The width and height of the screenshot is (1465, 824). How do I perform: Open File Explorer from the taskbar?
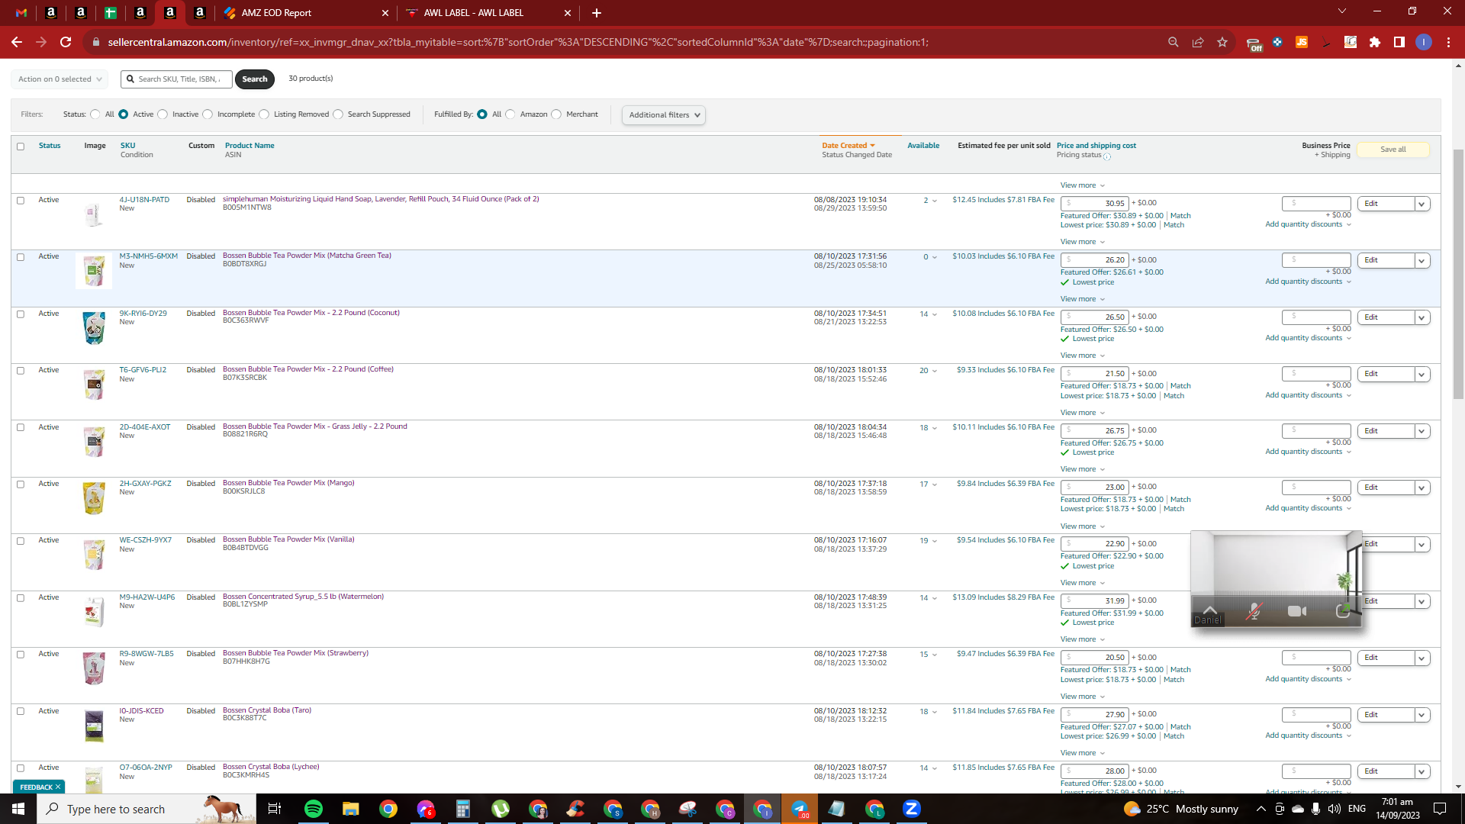pyautogui.click(x=350, y=809)
